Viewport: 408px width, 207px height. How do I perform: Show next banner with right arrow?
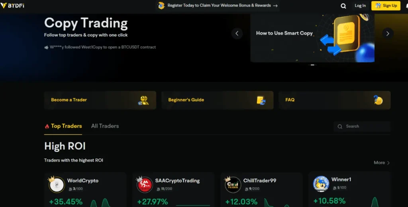(x=388, y=33)
